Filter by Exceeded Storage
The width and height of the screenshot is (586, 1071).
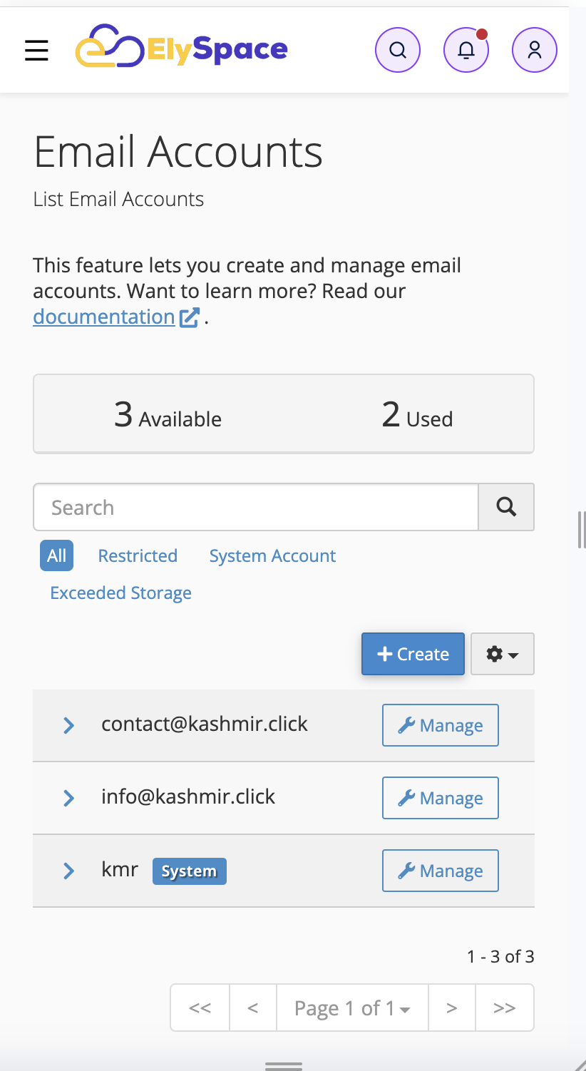point(120,593)
